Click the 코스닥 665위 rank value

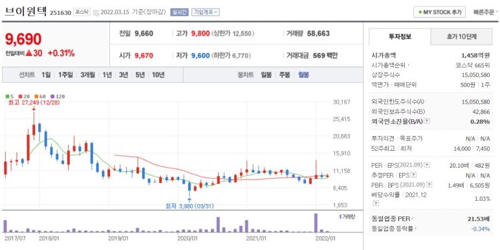(473, 65)
